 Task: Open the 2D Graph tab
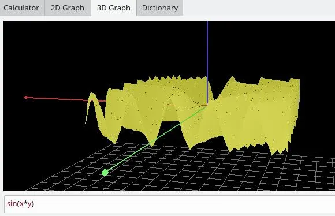(x=68, y=8)
